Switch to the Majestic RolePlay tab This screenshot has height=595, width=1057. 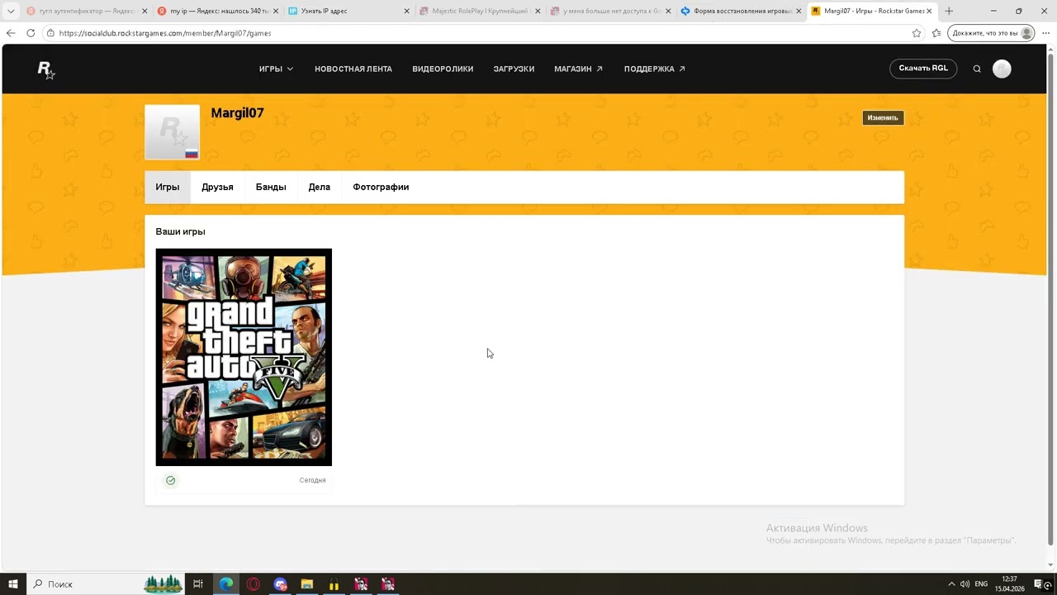click(479, 12)
